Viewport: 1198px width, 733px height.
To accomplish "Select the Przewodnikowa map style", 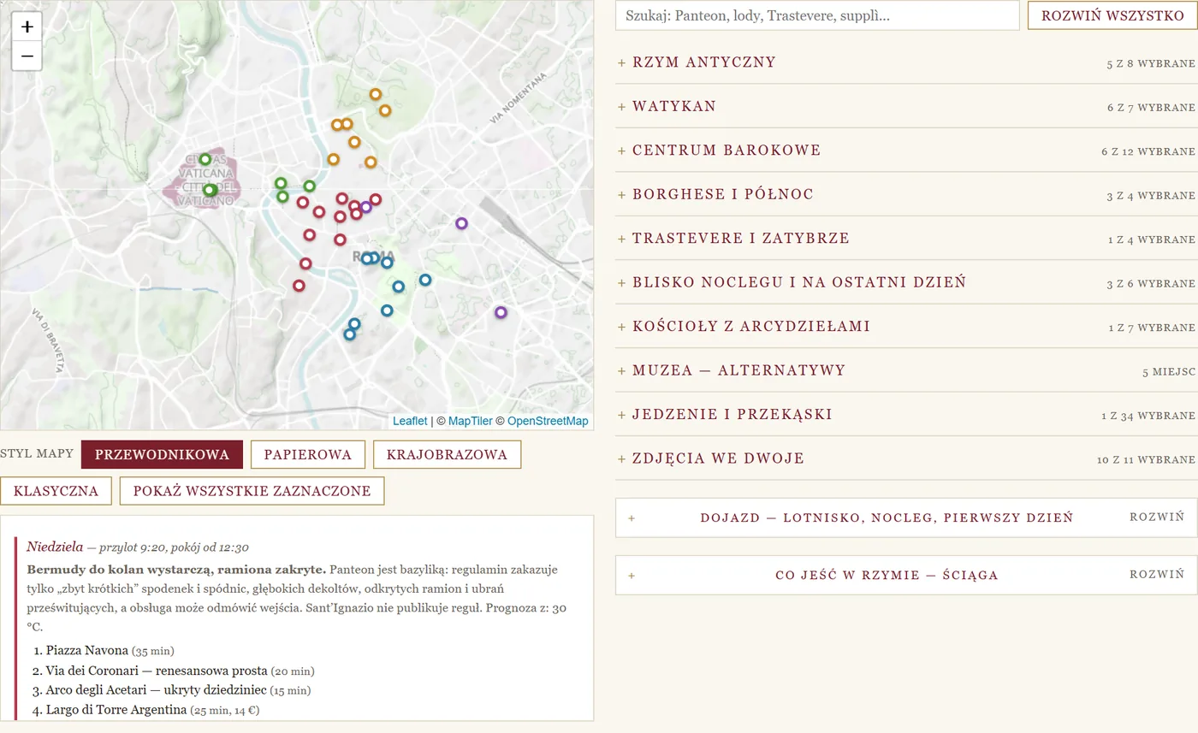I will point(162,454).
